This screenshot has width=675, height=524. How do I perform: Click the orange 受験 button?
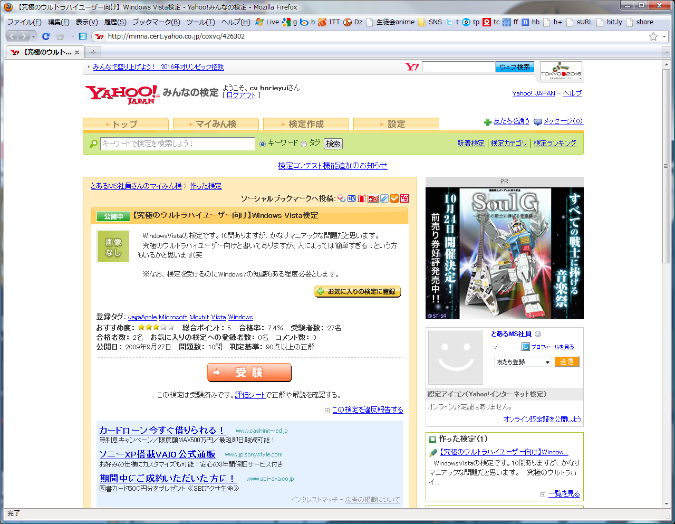click(x=249, y=373)
